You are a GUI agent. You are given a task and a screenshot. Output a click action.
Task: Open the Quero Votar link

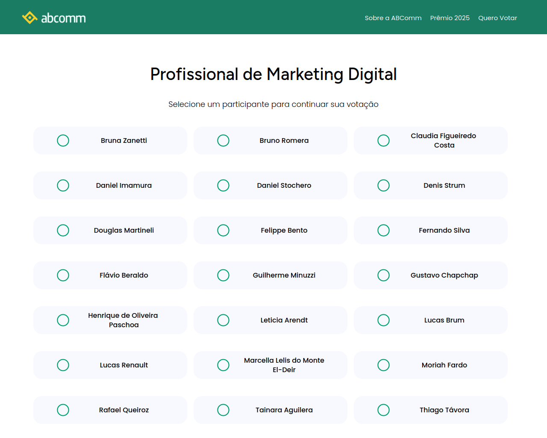pyautogui.click(x=497, y=18)
